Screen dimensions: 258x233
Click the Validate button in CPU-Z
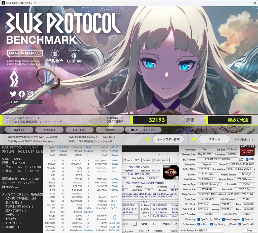(158, 230)
